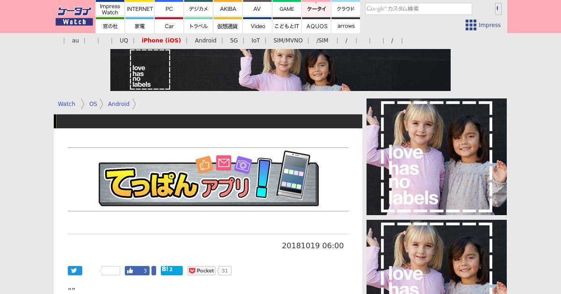Open デジカメ Watch tab

point(199,9)
